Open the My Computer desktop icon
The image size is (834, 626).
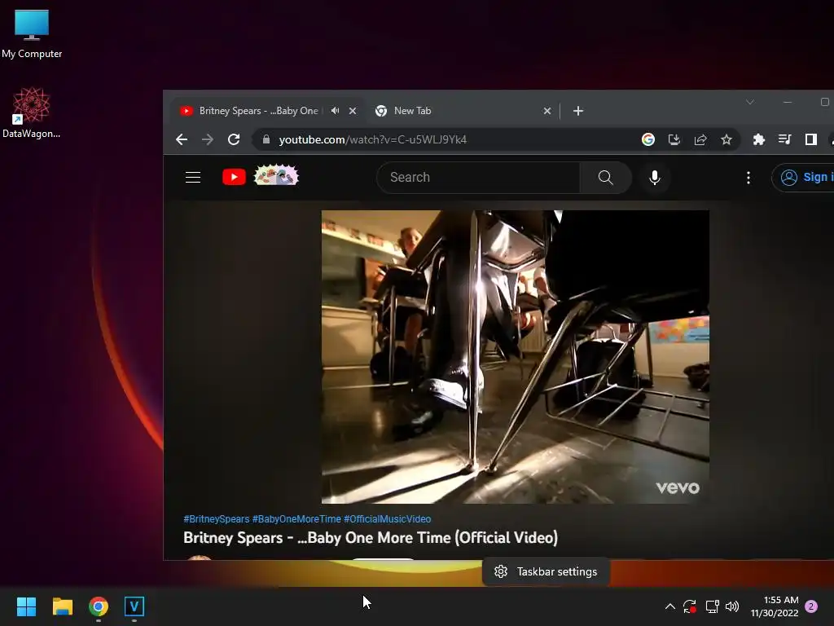point(32,34)
